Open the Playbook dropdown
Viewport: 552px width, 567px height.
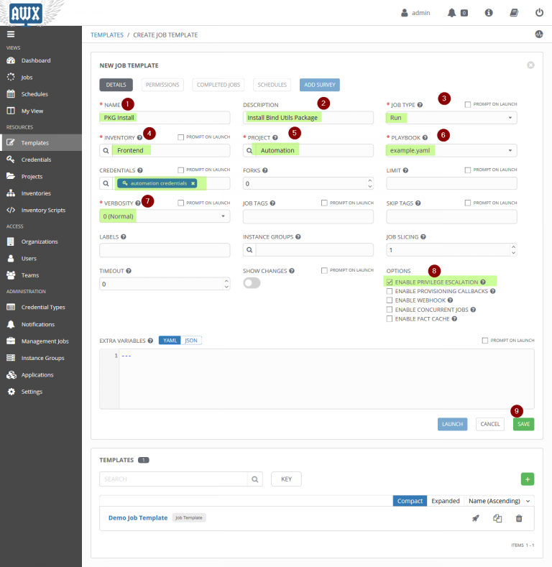[451, 150]
